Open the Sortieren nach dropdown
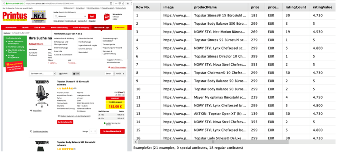Viewport: 337px width, 154px height. 43,73
